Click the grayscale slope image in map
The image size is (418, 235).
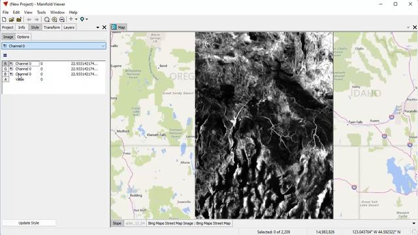(264, 125)
